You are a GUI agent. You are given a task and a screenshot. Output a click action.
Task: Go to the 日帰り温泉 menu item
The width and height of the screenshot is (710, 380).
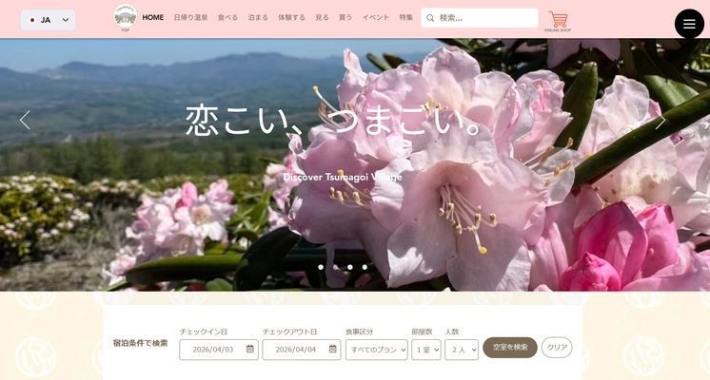tap(190, 18)
